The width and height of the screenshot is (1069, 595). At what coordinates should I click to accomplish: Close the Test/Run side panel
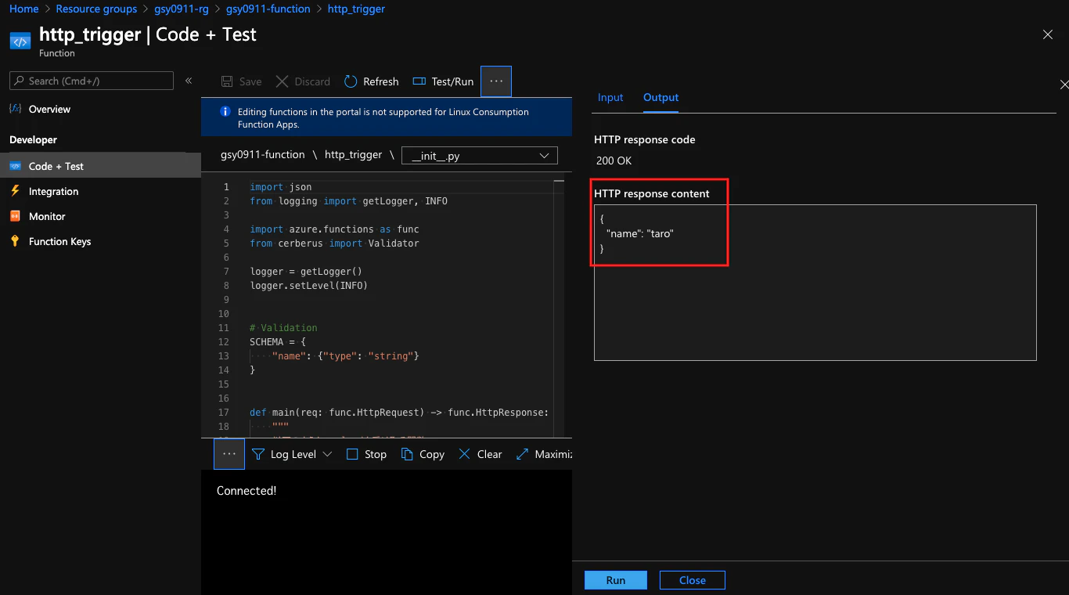coord(1064,85)
